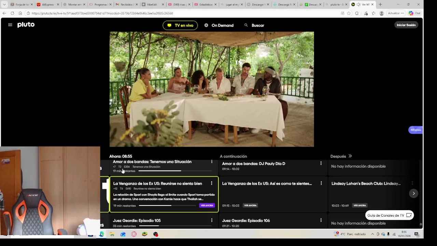The height and width of the screenshot is (246, 437).
Task: Open a new browser tab
Action: [380, 4]
